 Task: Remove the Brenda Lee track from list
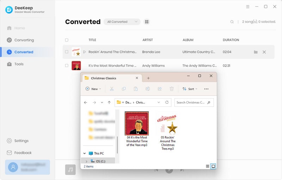click(264, 52)
